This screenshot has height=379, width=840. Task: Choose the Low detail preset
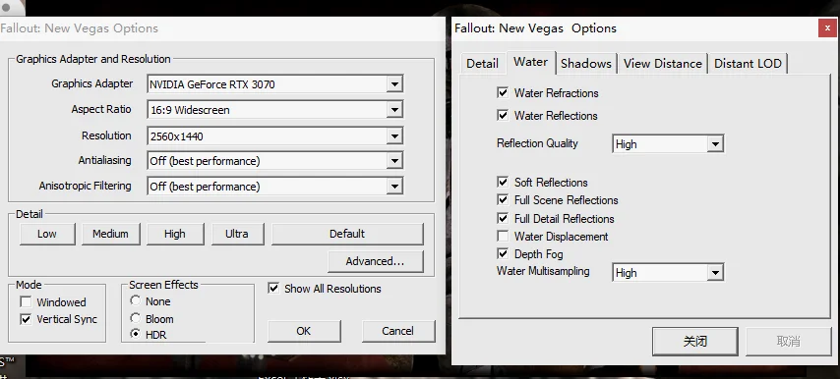[47, 234]
